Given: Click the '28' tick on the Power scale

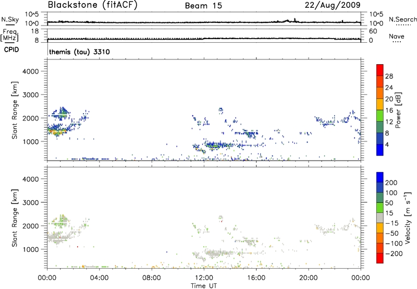Looking at the screenshot, I should pyautogui.click(x=389, y=76).
